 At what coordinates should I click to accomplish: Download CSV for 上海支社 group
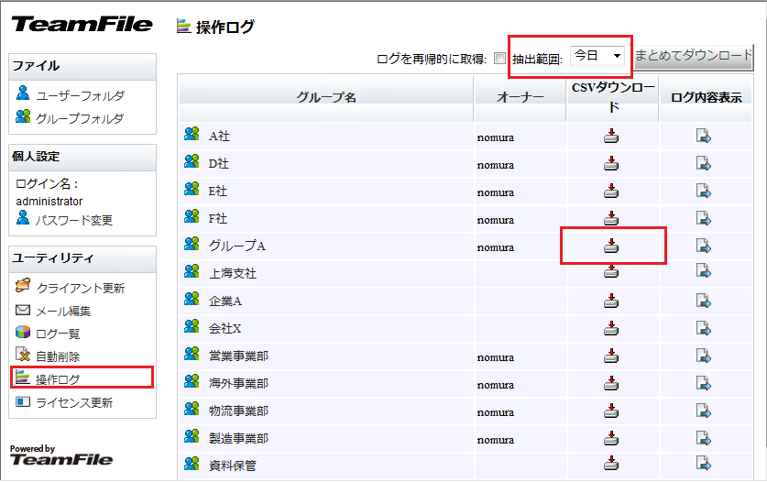(x=611, y=272)
